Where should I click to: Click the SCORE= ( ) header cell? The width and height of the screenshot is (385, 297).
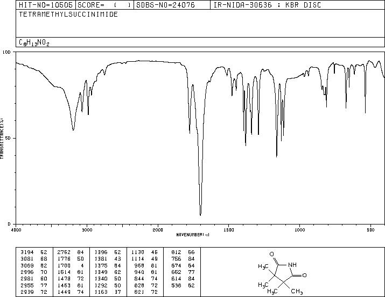[104, 5]
